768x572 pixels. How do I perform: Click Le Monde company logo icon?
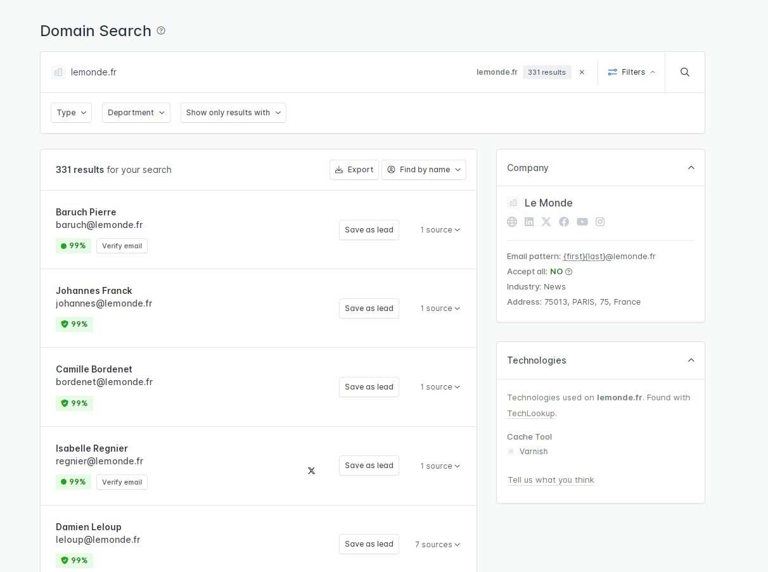[x=513, y=203]
